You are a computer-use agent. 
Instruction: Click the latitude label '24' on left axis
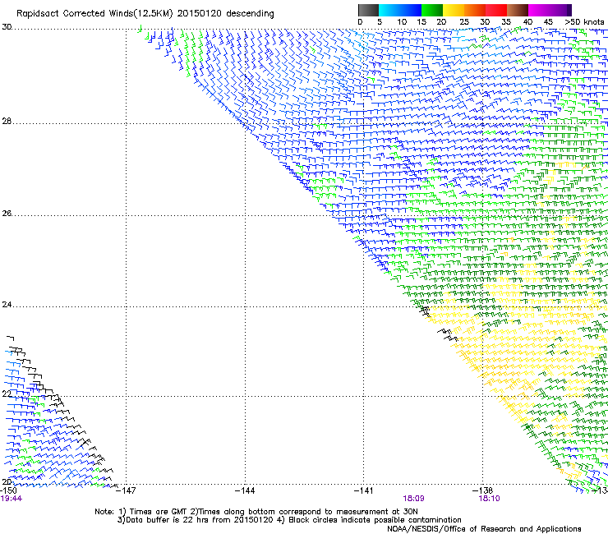tap(7, 305)
